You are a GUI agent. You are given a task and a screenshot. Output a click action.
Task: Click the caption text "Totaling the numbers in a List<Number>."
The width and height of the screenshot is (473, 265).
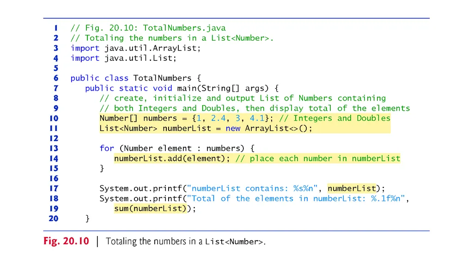pos(186,241)
